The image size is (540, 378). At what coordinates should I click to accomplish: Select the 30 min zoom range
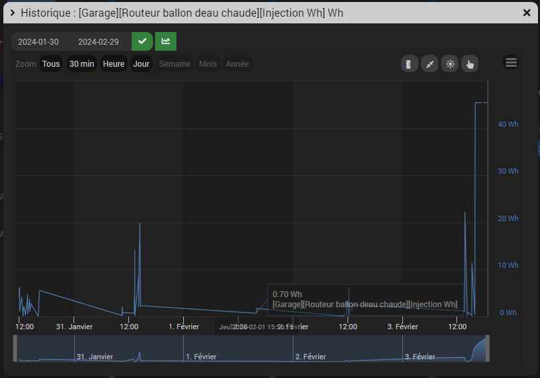[x=82, y=64]
